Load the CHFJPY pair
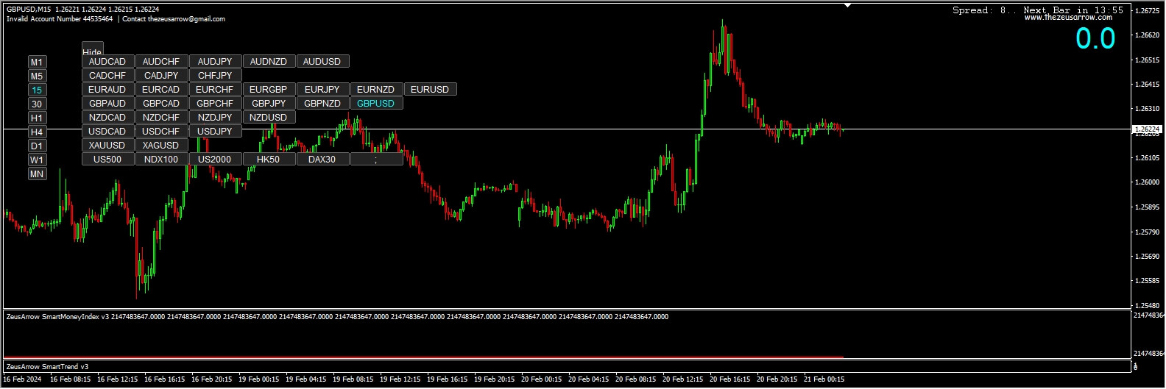1166x389 pixels. 215,76
